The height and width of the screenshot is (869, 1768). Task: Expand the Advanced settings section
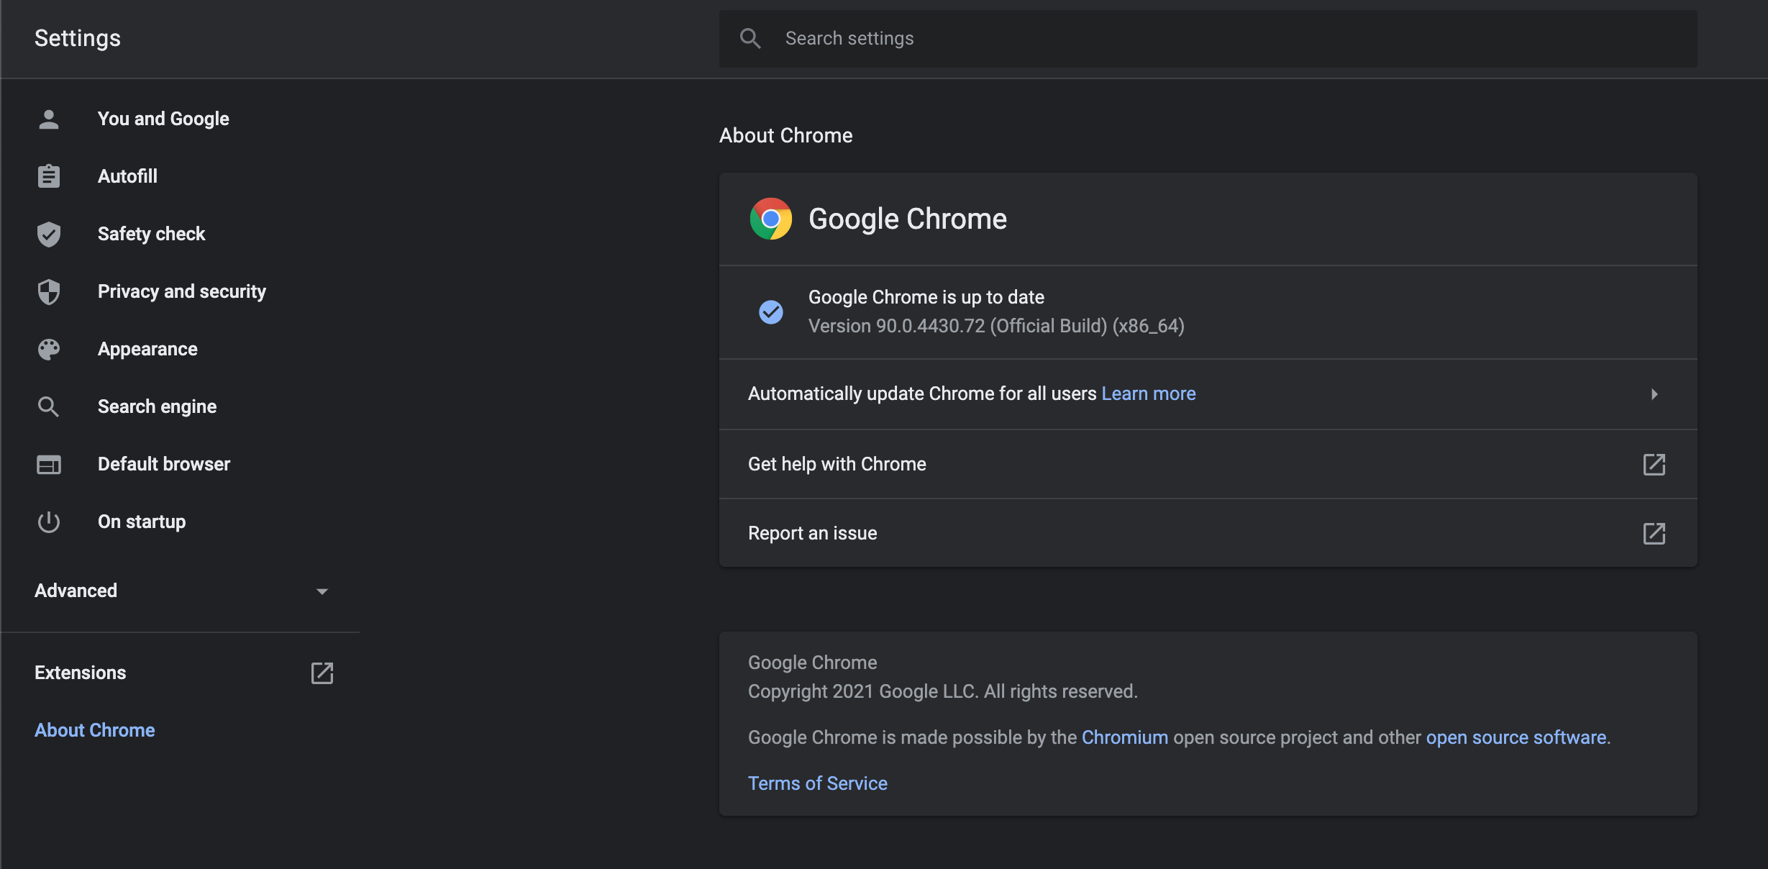click(322, 591)
